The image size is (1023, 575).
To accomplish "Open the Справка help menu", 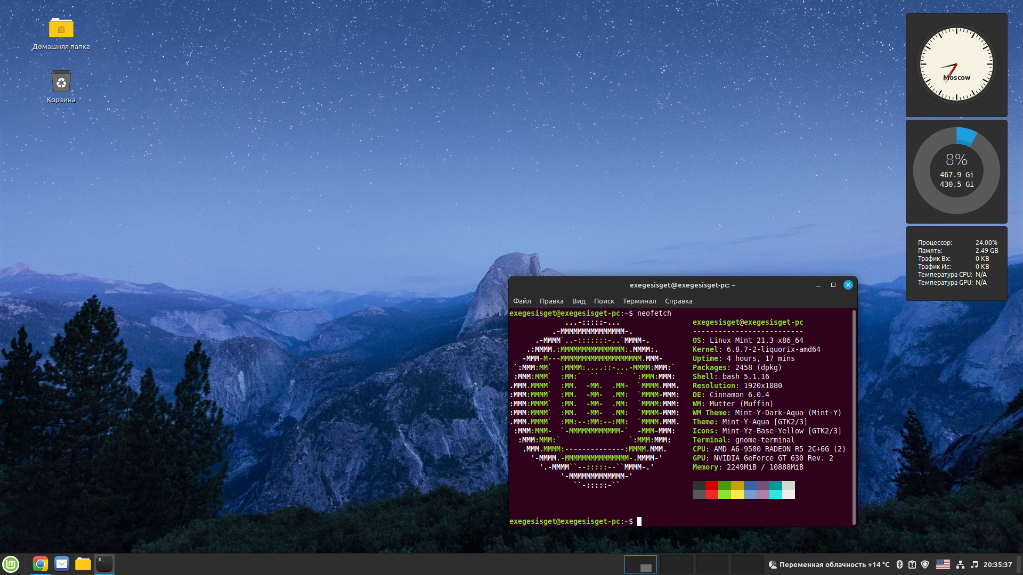I will (x=678, y=301).
